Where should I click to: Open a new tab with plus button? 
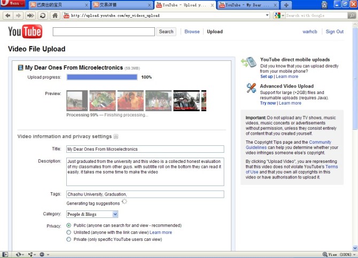tap(286, 5)
